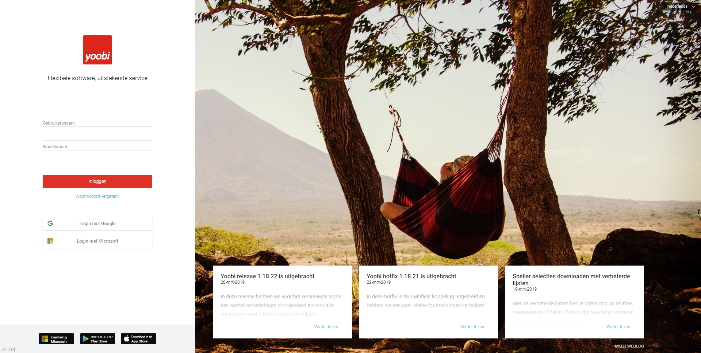The height and width of the screenshot is (353, 701).
Task: Click the Microsoft logo on the login button
Action: click(50, 241)
